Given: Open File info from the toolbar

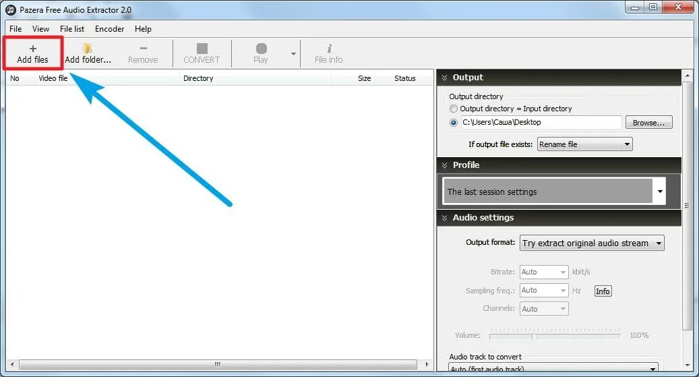Looking at the screenshot, I should pos(328,53).
